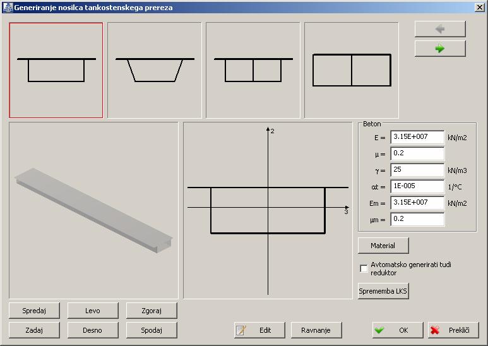This screenshot has height=346, width=488.
Task: Enable Avtomatsko generirati tudi reduktor checkbox
Action: (364, 268)
